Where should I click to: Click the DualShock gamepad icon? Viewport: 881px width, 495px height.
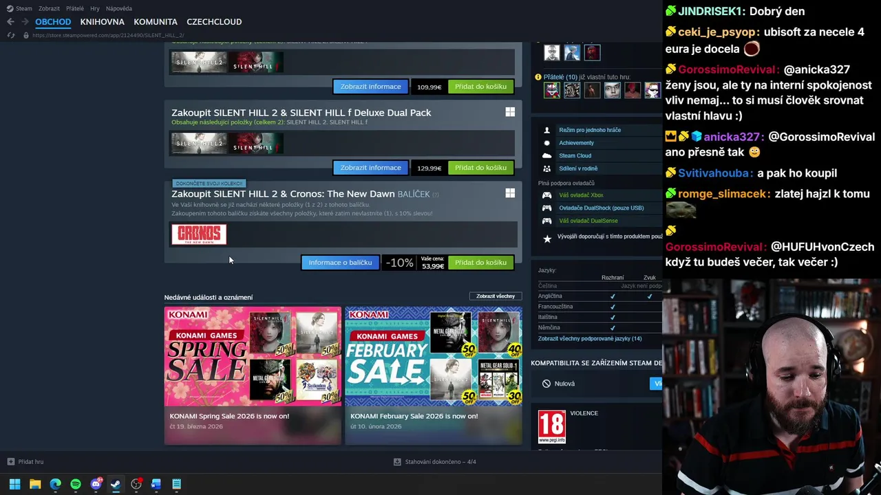(x=547, y=208)
